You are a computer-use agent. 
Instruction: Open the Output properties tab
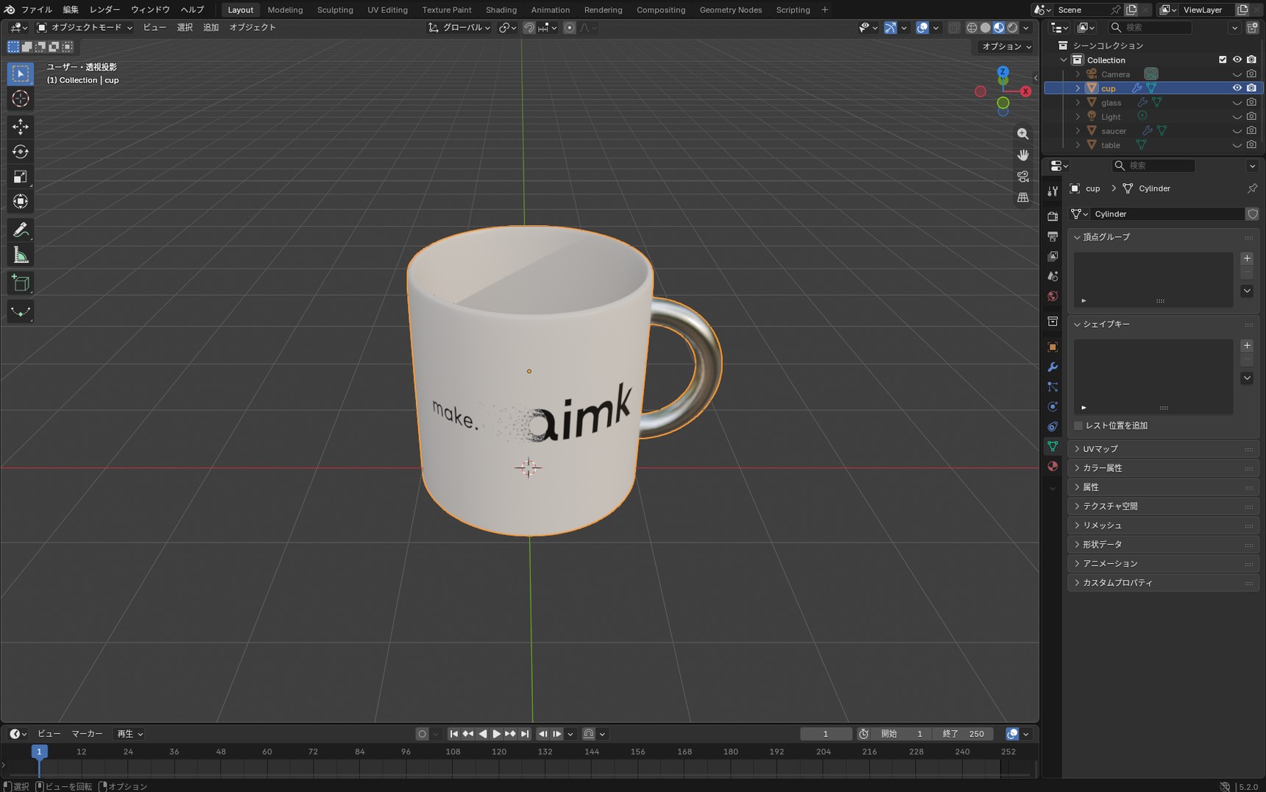pos(1053,236)
